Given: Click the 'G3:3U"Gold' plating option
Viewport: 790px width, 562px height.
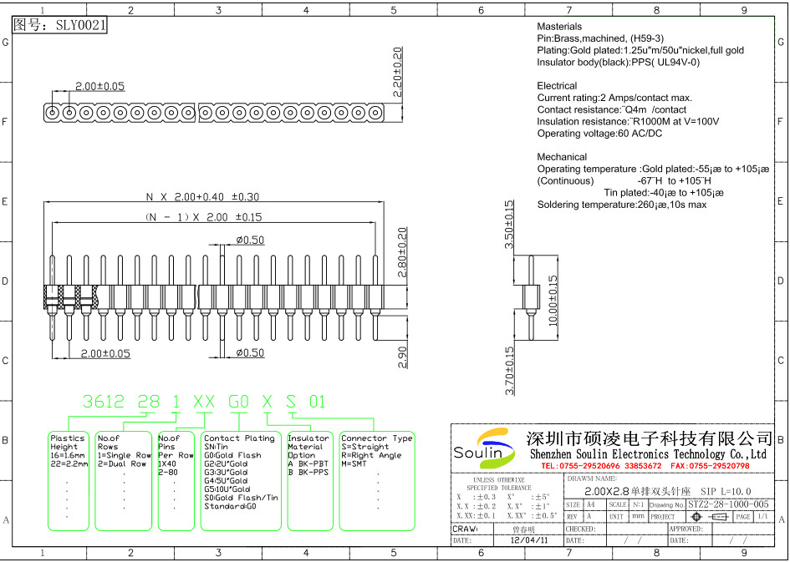Looking at the screenshot, I should [226, 473].
